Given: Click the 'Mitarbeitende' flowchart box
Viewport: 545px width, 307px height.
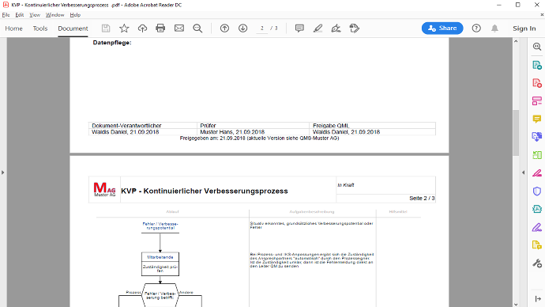Looking at the screenshot, I should [160, 257].
